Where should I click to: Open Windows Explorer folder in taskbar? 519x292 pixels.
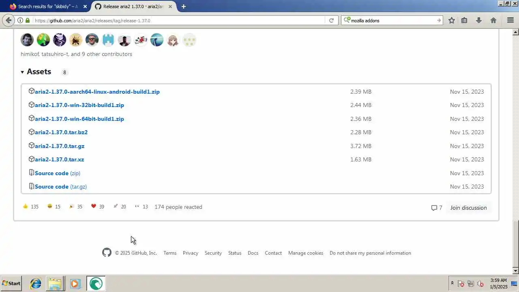point(55,283)
